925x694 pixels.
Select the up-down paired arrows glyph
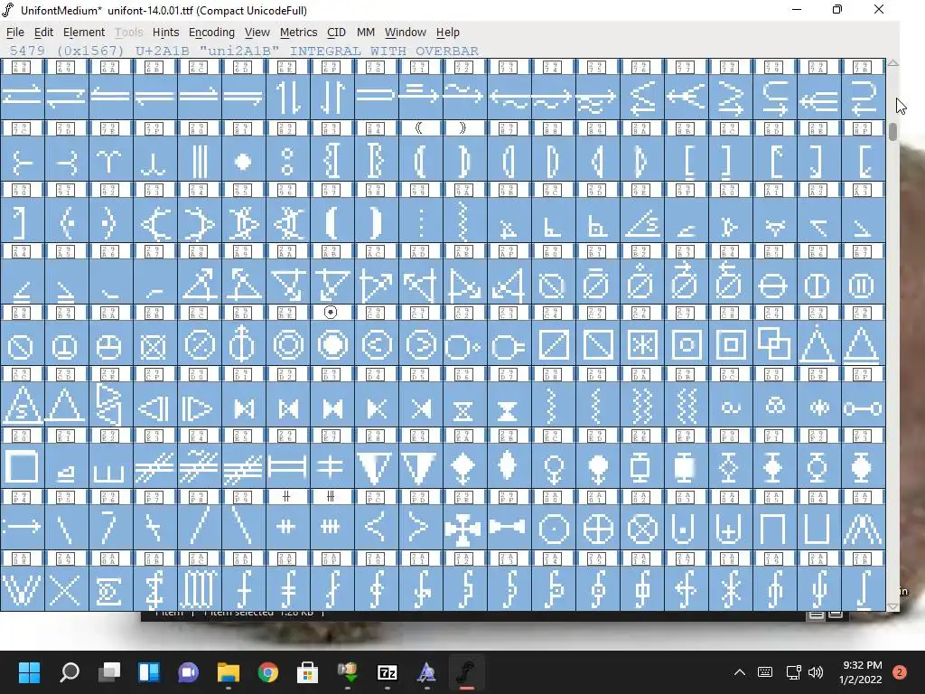[x=288, y=96]
